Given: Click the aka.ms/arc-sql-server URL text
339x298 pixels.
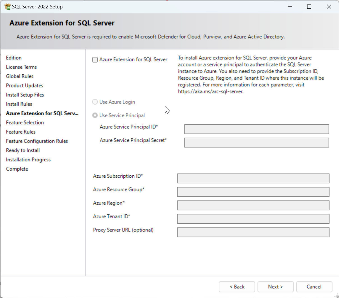Looking at the screenshot, I should [x=211, y=91].
